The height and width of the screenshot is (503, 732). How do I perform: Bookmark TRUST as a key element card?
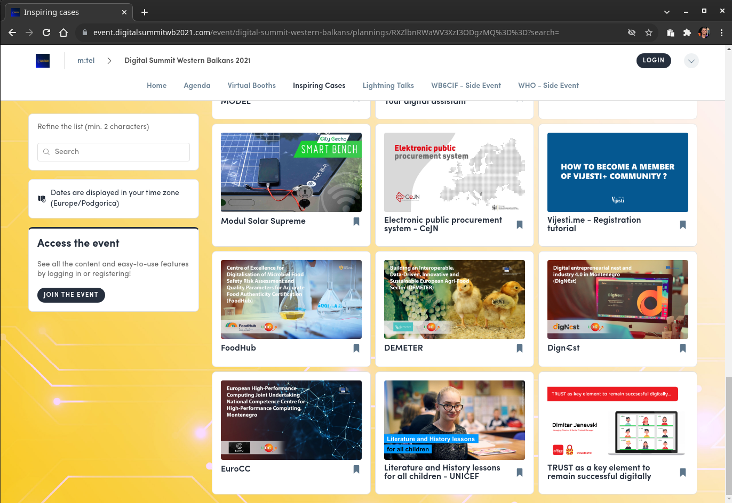[683, 473]
